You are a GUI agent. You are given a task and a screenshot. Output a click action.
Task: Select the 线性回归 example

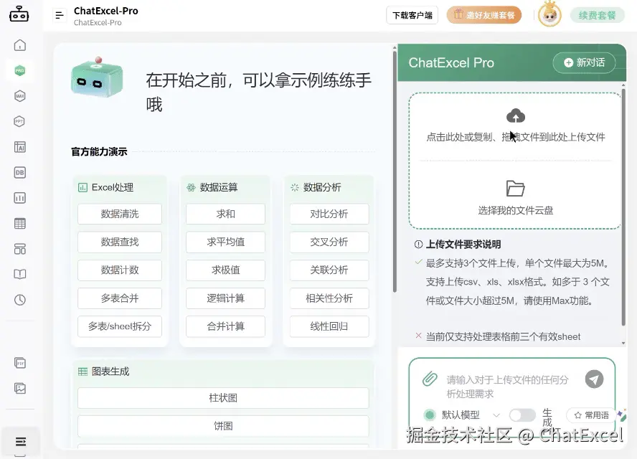(x=329, y=326)
